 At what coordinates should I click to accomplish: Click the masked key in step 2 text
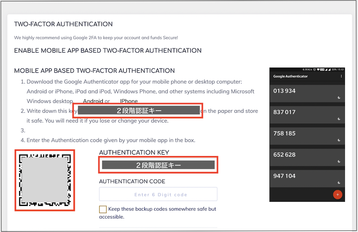(x=139, y=110)
